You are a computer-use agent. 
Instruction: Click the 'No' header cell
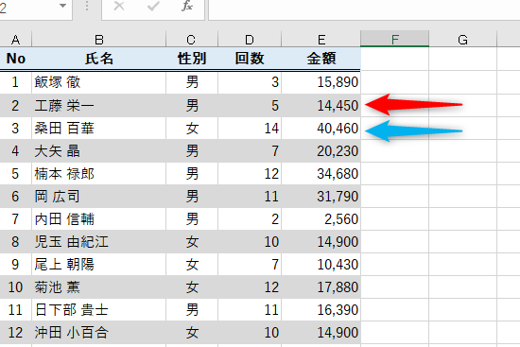15,59
